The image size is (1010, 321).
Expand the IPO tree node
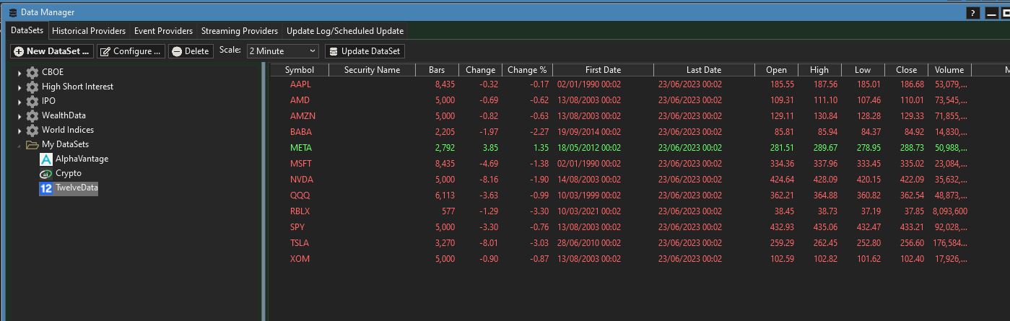[x=19, y=102]
